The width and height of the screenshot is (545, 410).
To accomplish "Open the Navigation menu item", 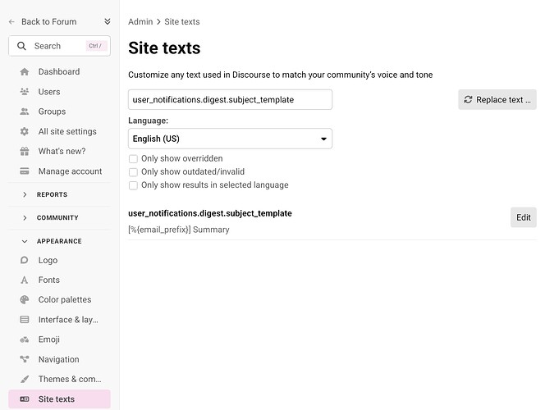I will tap(59, 359).
